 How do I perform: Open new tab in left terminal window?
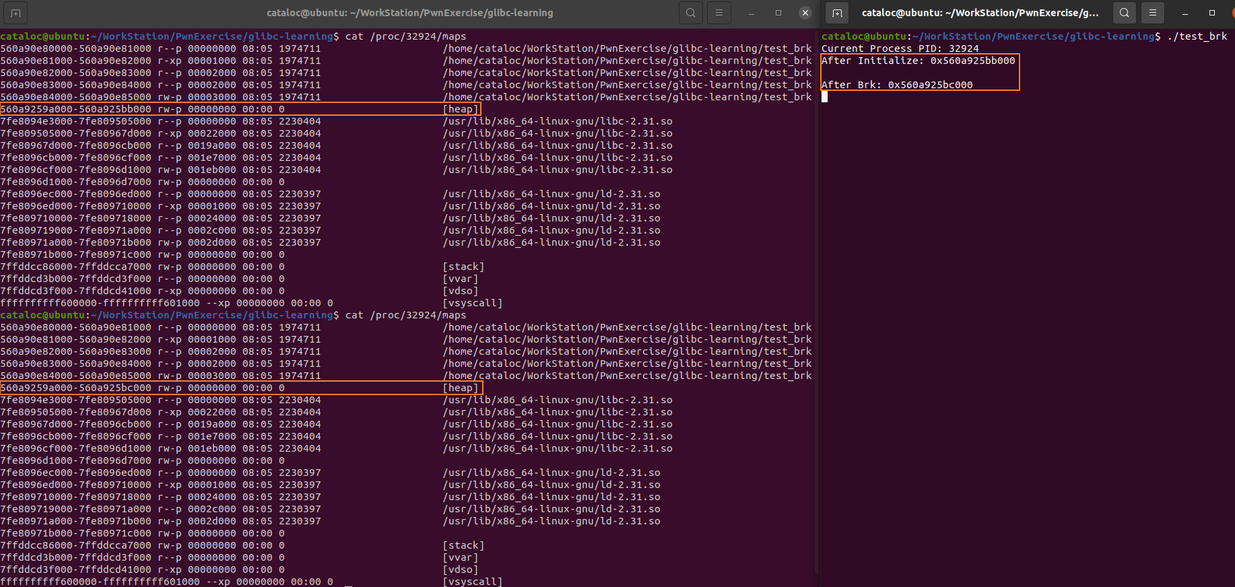[15, 13]
